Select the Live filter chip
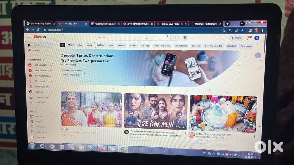294x165 pixels. 80,45
